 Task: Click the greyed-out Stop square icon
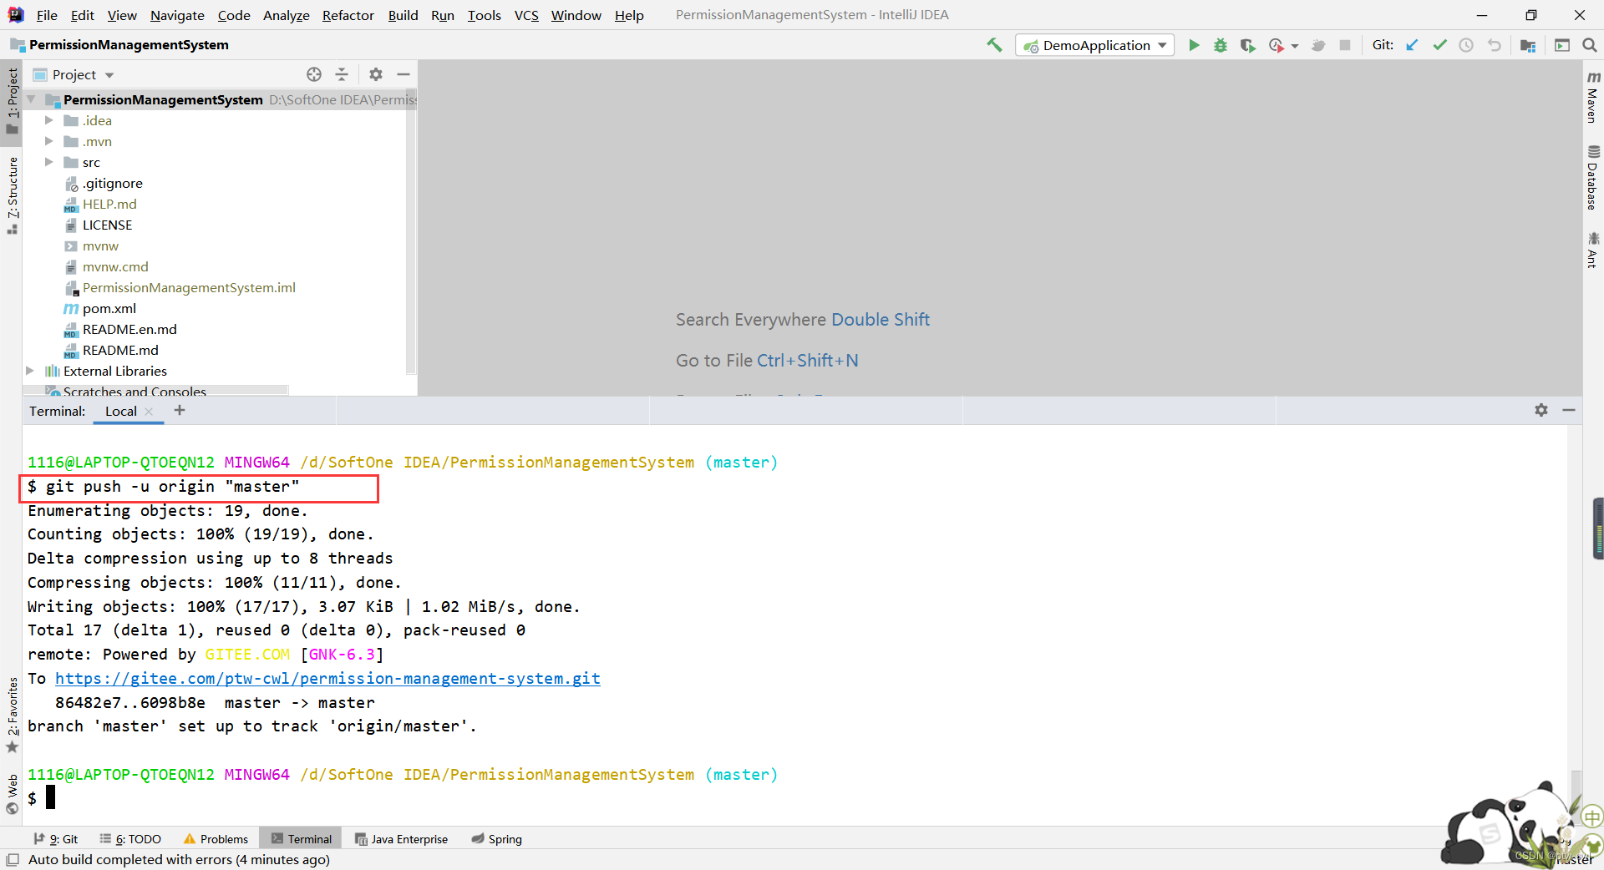(1345, 45)
